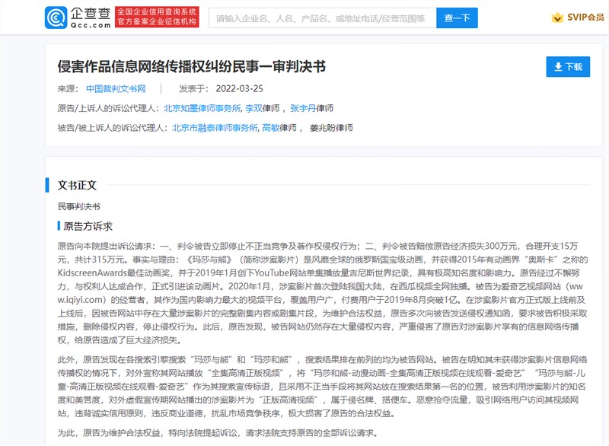This screenshot has height=446, width=609.
Task: Click the 原告/上诉人的诉讼代理人 label
Action: point(108,108)
